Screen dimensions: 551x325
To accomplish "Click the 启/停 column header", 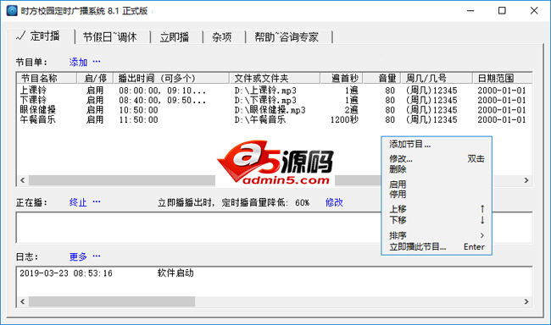I will click(95, 78).
